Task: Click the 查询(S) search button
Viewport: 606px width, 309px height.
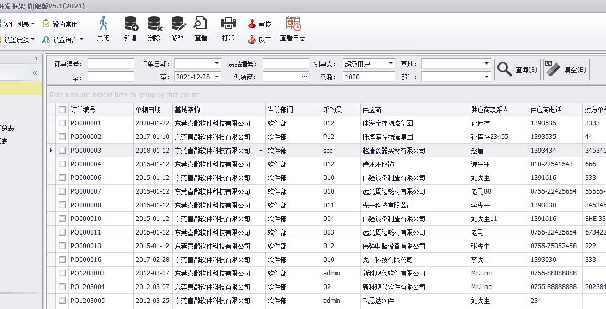Action: [517, 69]
